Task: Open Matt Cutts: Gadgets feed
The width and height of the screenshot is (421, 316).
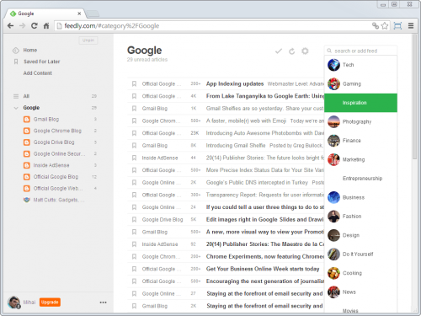Action: (58, 200)
